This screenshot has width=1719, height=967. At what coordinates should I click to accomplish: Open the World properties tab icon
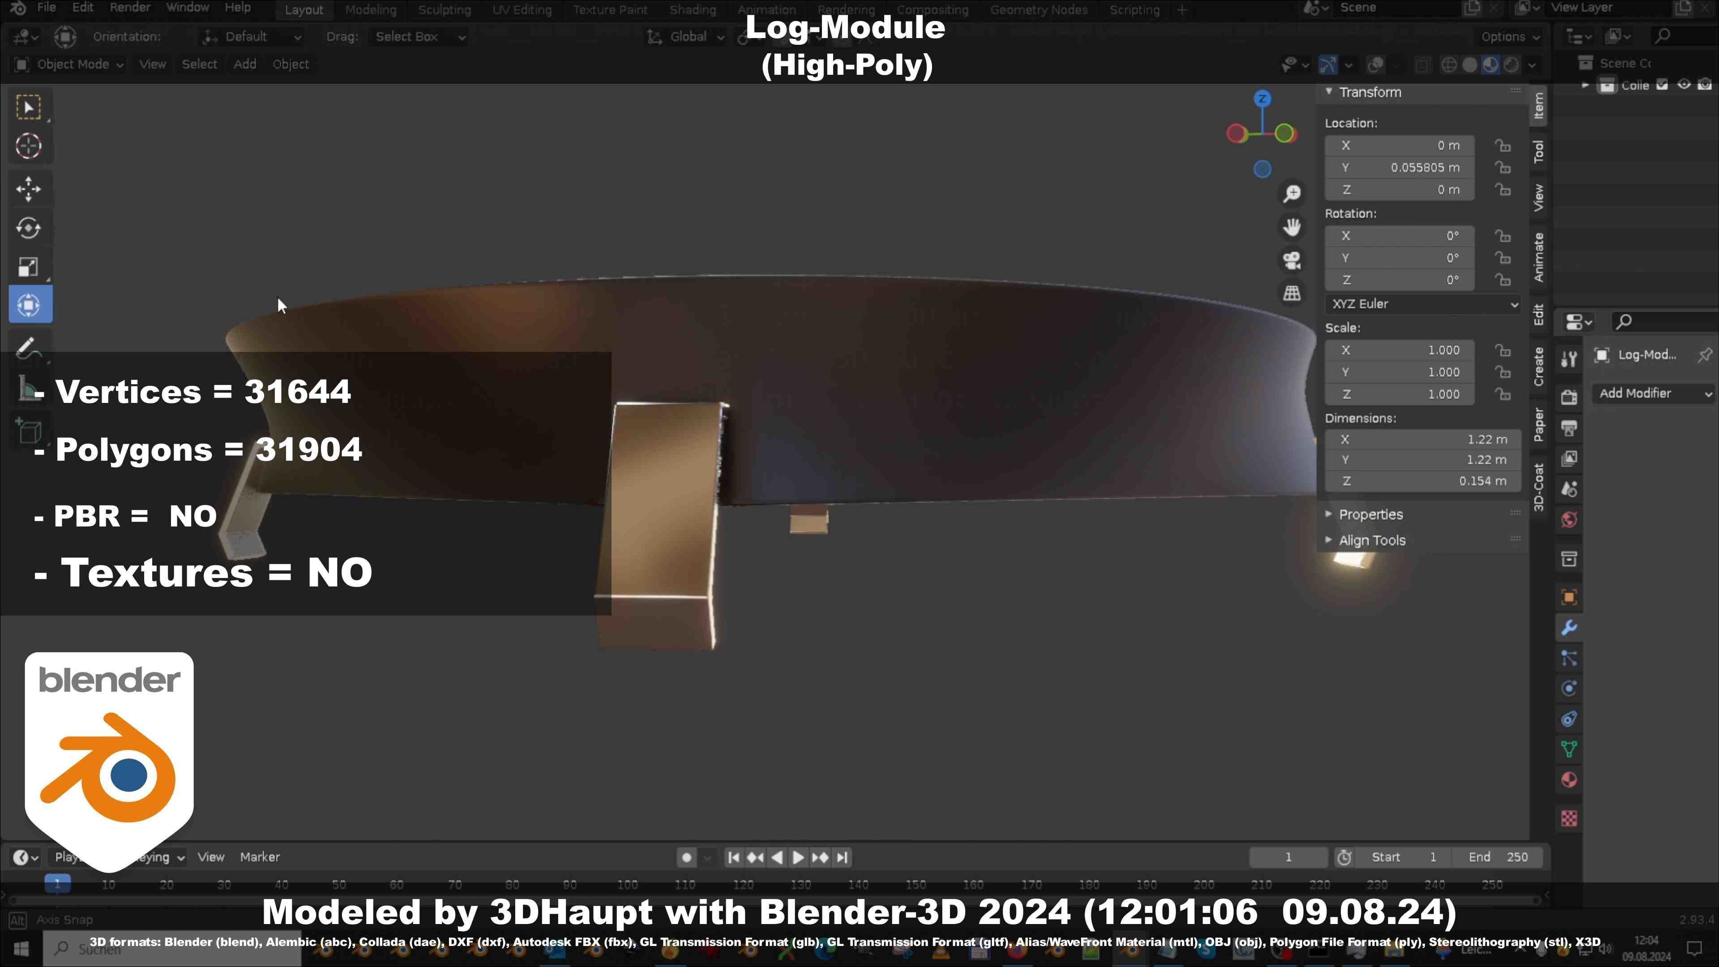click(1569, 520)
